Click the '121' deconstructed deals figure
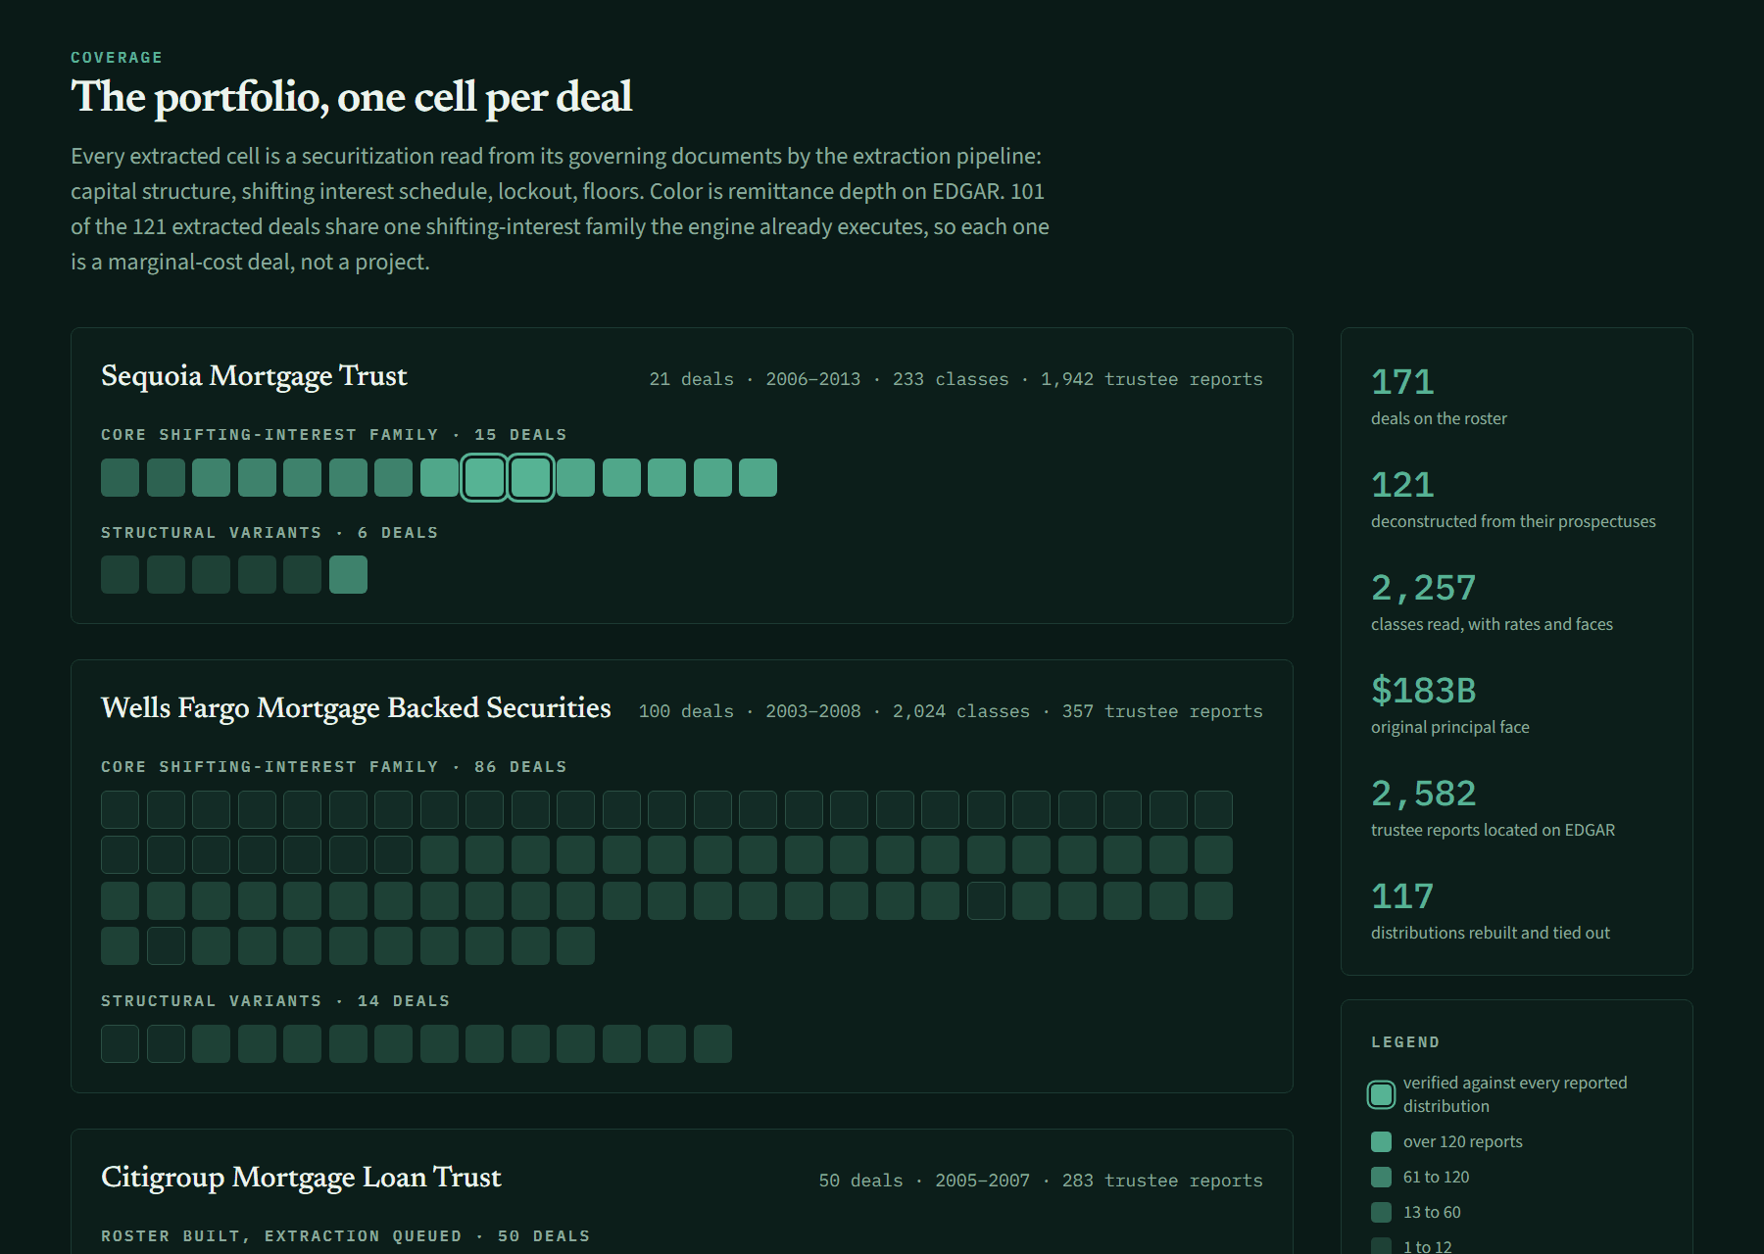This screenshot has width=1764, height=1254. [1402, 485]
